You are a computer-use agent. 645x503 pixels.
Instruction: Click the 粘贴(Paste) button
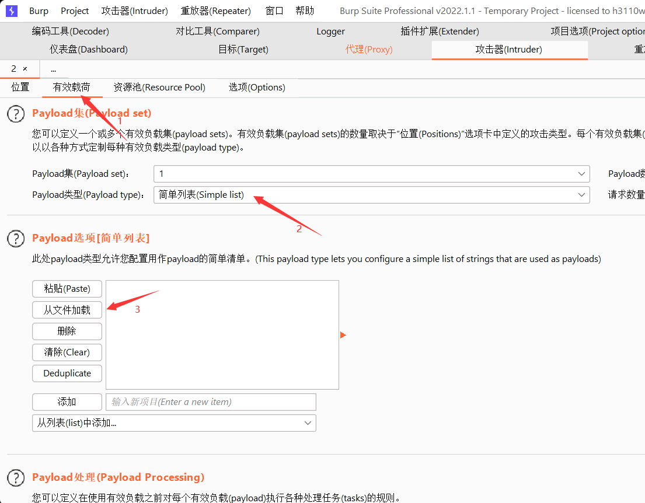(x=67, y=289)
